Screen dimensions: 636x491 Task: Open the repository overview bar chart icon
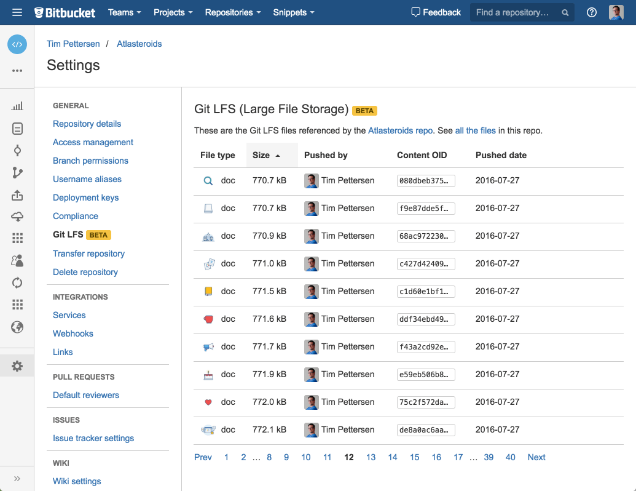[17, 106]
